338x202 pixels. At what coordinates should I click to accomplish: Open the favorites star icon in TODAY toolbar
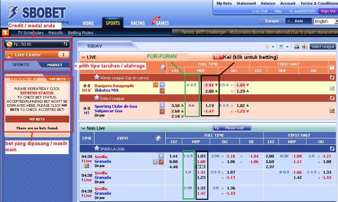tap(267, 46)
